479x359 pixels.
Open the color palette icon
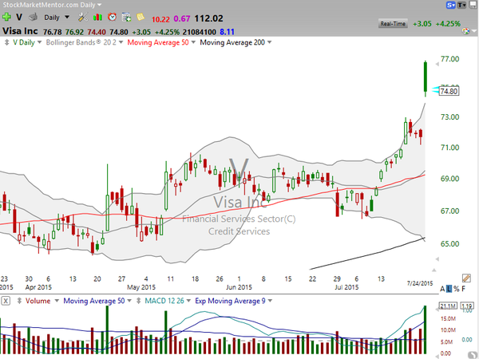point(465,31)
